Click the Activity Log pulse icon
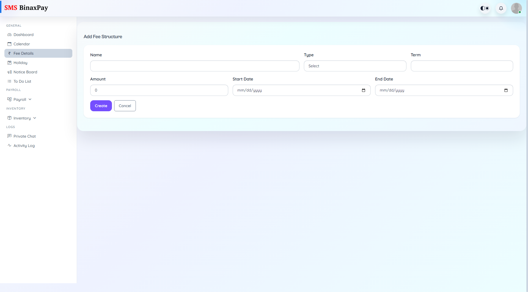Image resolution: width=528 pixels, height=292 pixels. [x=10, y=145]
